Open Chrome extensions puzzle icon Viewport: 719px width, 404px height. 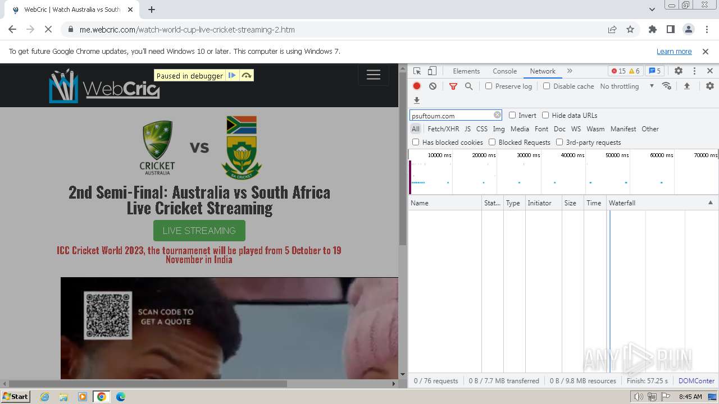click(653, 30)
